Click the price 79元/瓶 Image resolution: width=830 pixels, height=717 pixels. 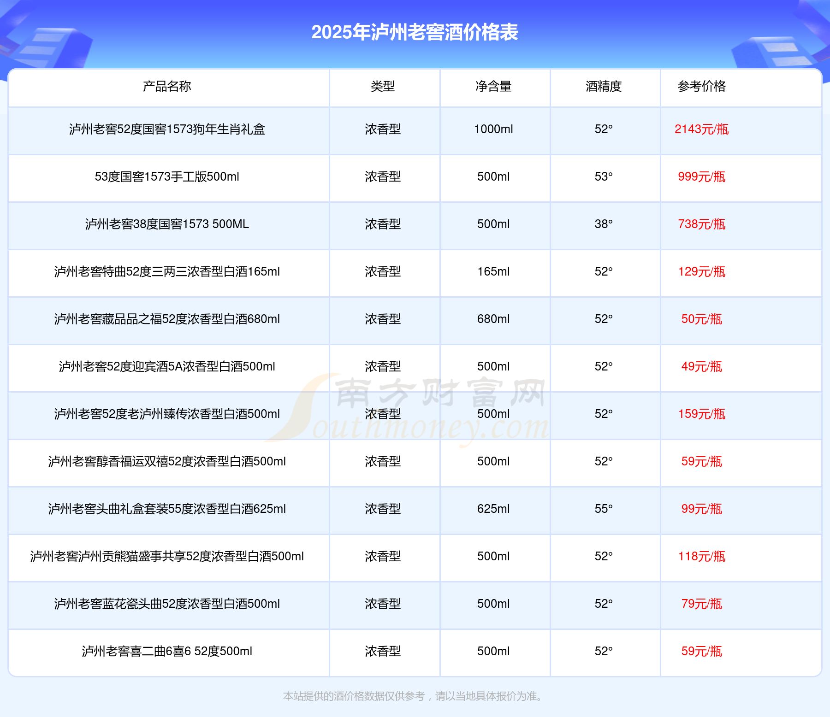point(702,604)
